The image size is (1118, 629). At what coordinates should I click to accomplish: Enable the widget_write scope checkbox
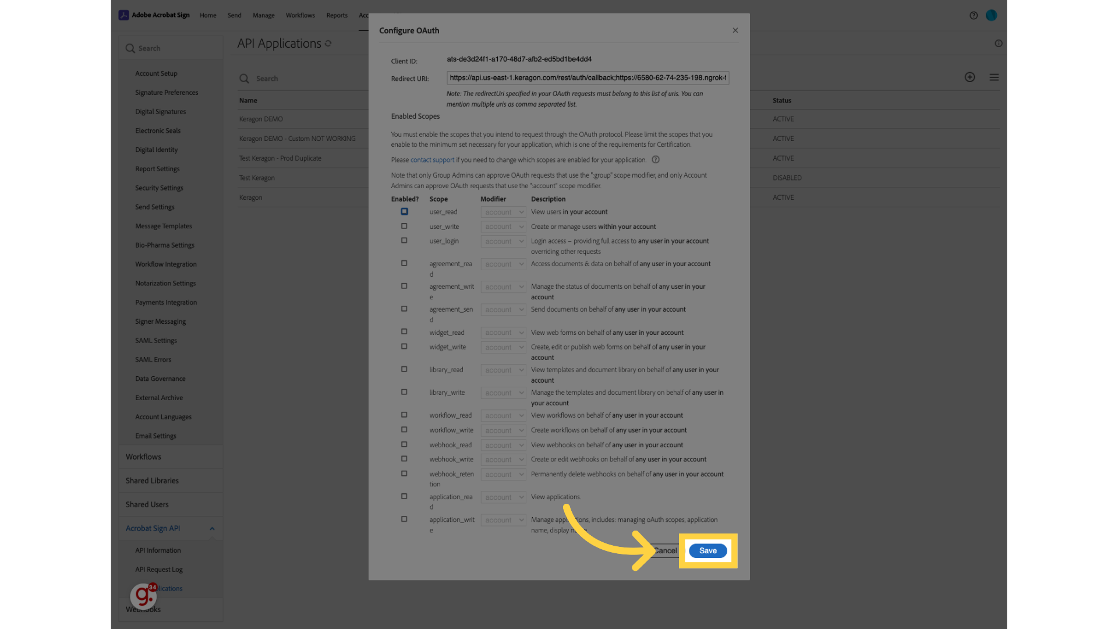pos(404,347)
